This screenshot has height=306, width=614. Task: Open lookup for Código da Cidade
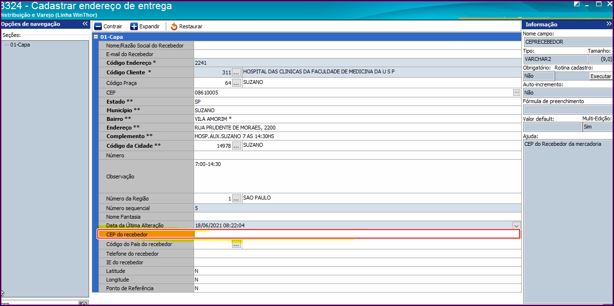[x=236, y=146]
